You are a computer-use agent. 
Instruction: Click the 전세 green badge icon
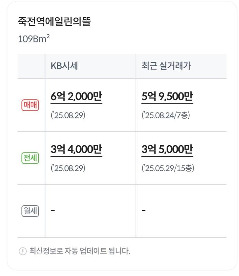[30, 158]
